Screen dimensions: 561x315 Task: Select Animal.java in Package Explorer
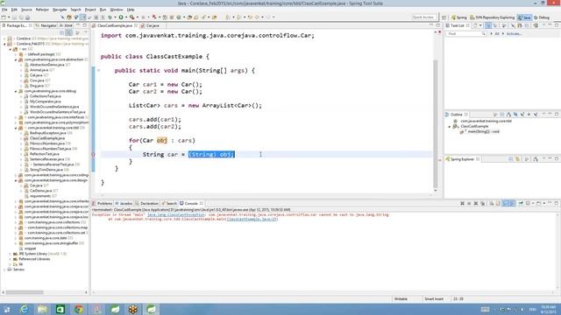(x=39, y=70)
